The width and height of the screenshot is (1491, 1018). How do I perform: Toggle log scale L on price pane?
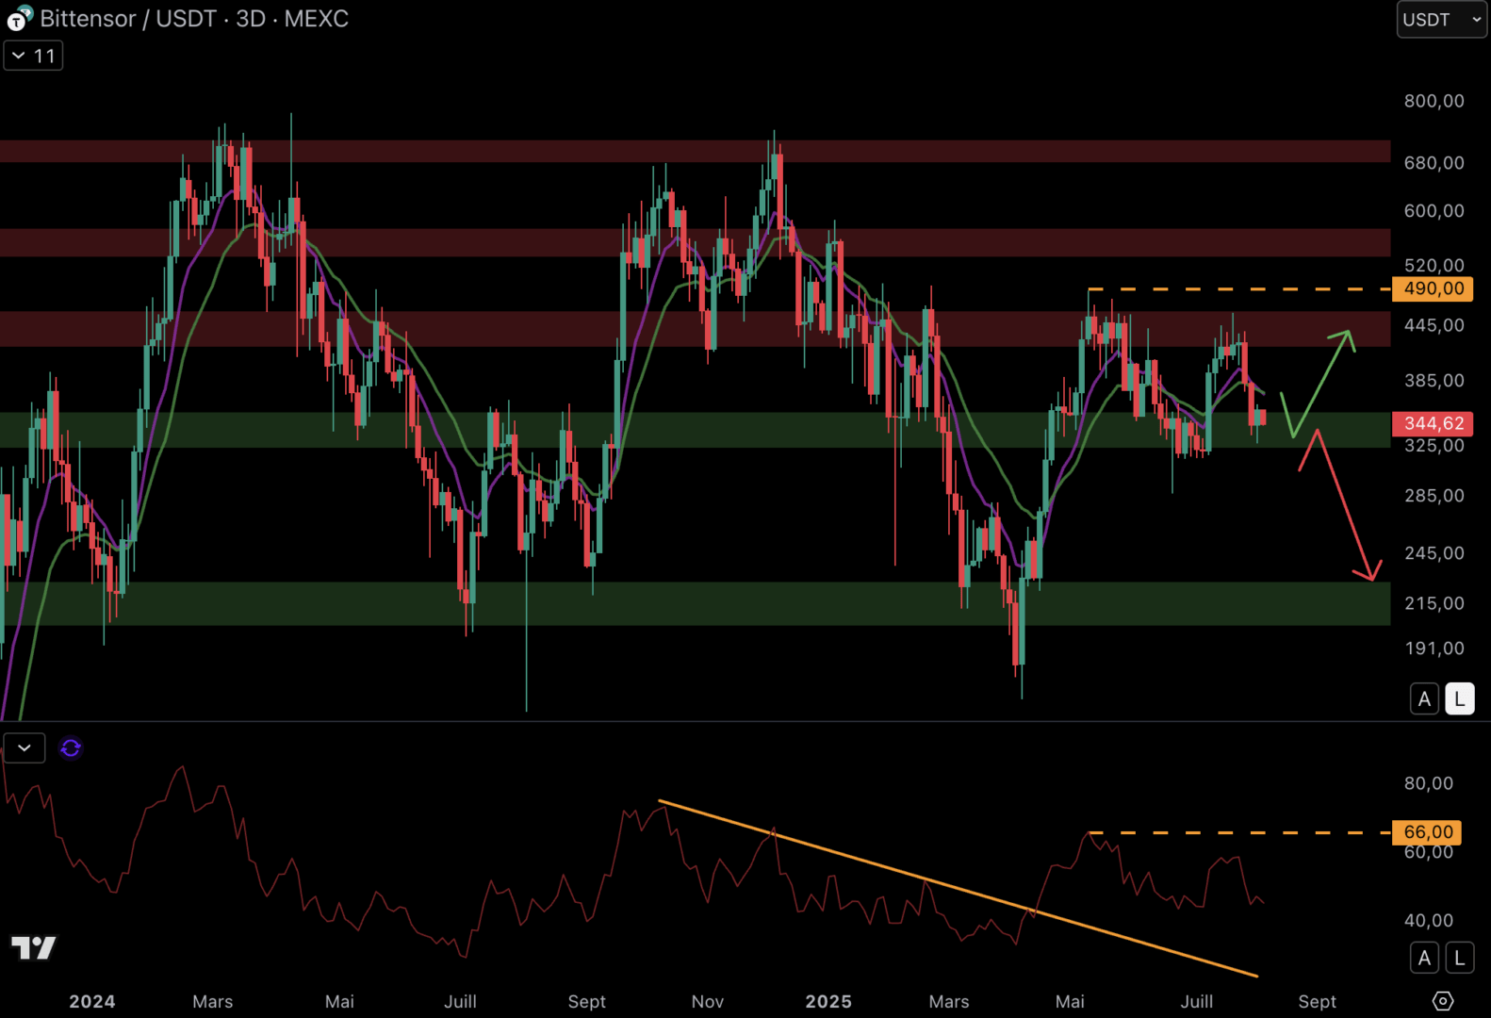[1459, 699]
